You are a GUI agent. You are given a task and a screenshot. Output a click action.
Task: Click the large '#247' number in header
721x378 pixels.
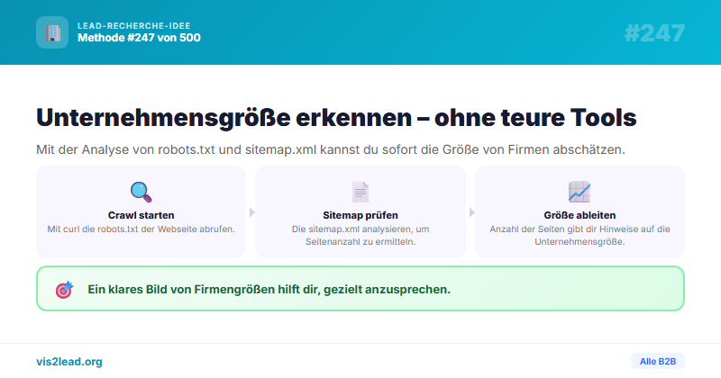click(654, 33)
